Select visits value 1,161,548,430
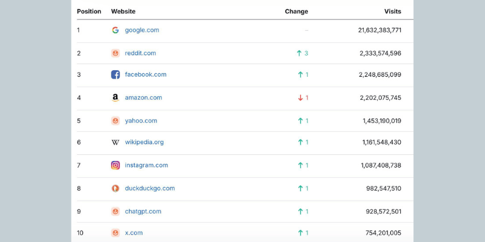The width and height of the screenshot is (485, 242). [382, 142]
